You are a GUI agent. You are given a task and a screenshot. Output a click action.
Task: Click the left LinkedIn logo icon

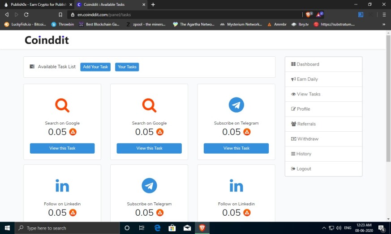tap(62, 186)
